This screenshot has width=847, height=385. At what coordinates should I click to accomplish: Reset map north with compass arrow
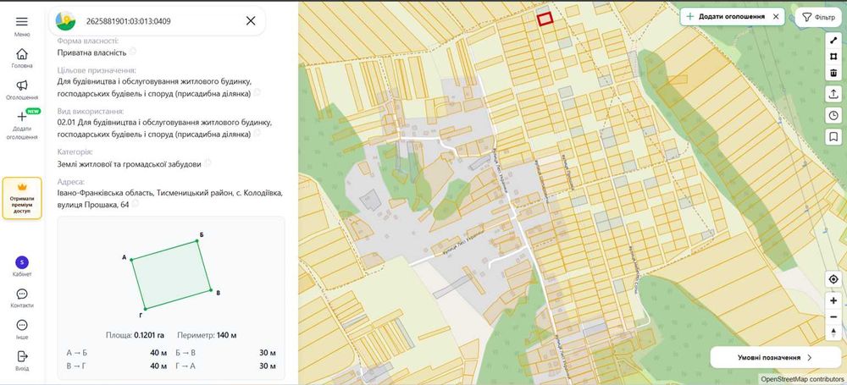click(x=834, y=332)
